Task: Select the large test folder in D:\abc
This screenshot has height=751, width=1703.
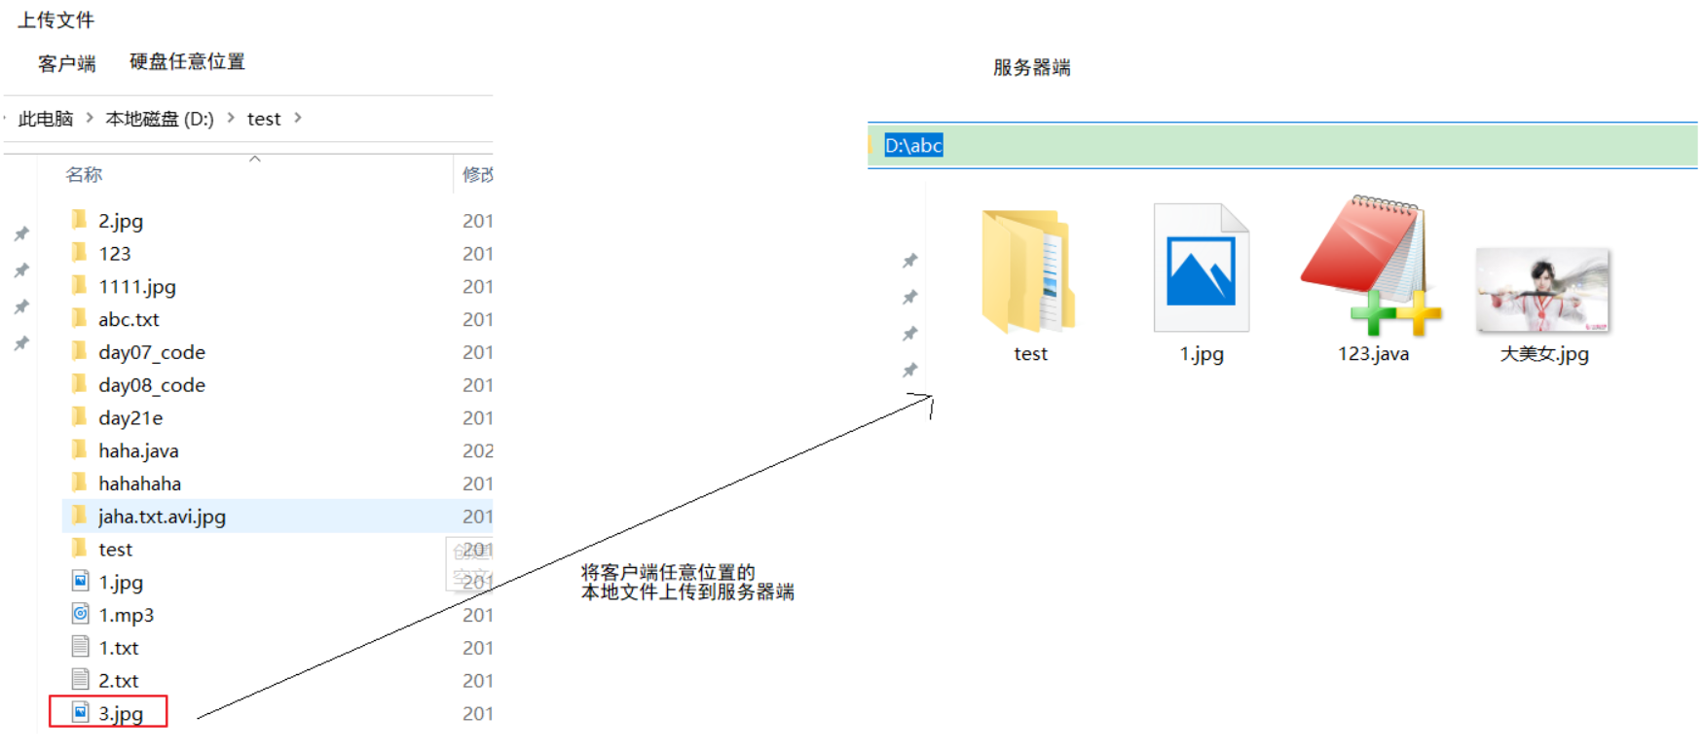Action: [x=1028, y=272]
